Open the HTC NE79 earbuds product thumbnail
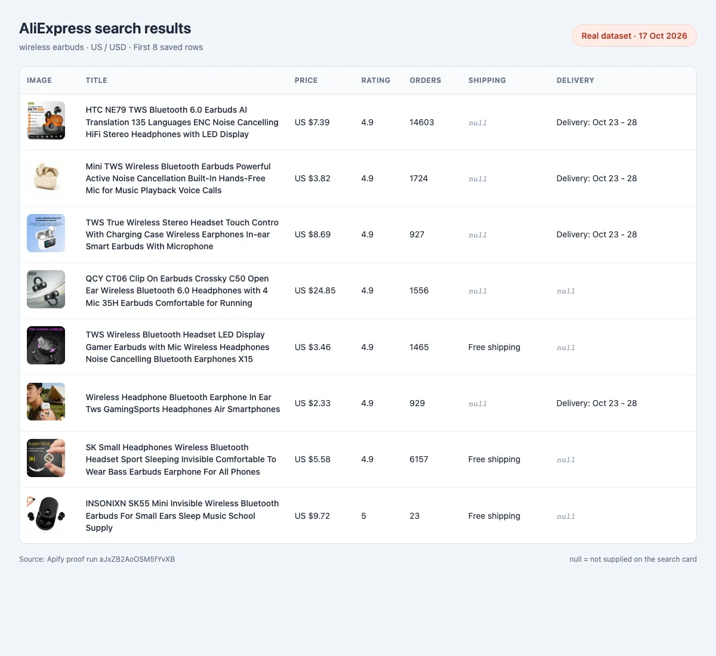Viewport: 716px width, 656px height. (x=46, y=120)
